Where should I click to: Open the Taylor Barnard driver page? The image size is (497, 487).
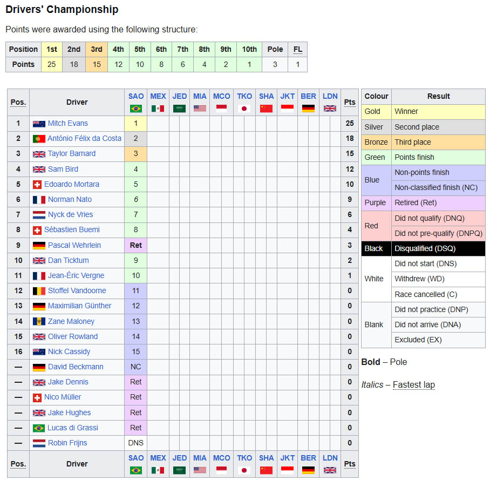[x=72, y=153]
